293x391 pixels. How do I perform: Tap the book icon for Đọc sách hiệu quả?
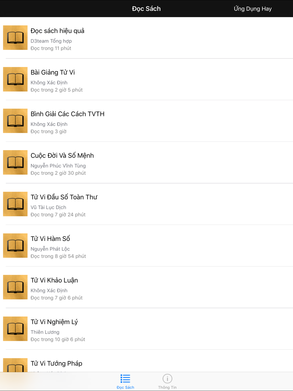(15, 38)
